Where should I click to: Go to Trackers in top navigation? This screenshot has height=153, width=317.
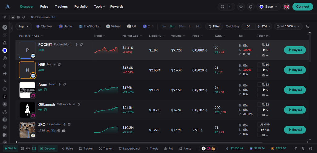tap(61, 7)
